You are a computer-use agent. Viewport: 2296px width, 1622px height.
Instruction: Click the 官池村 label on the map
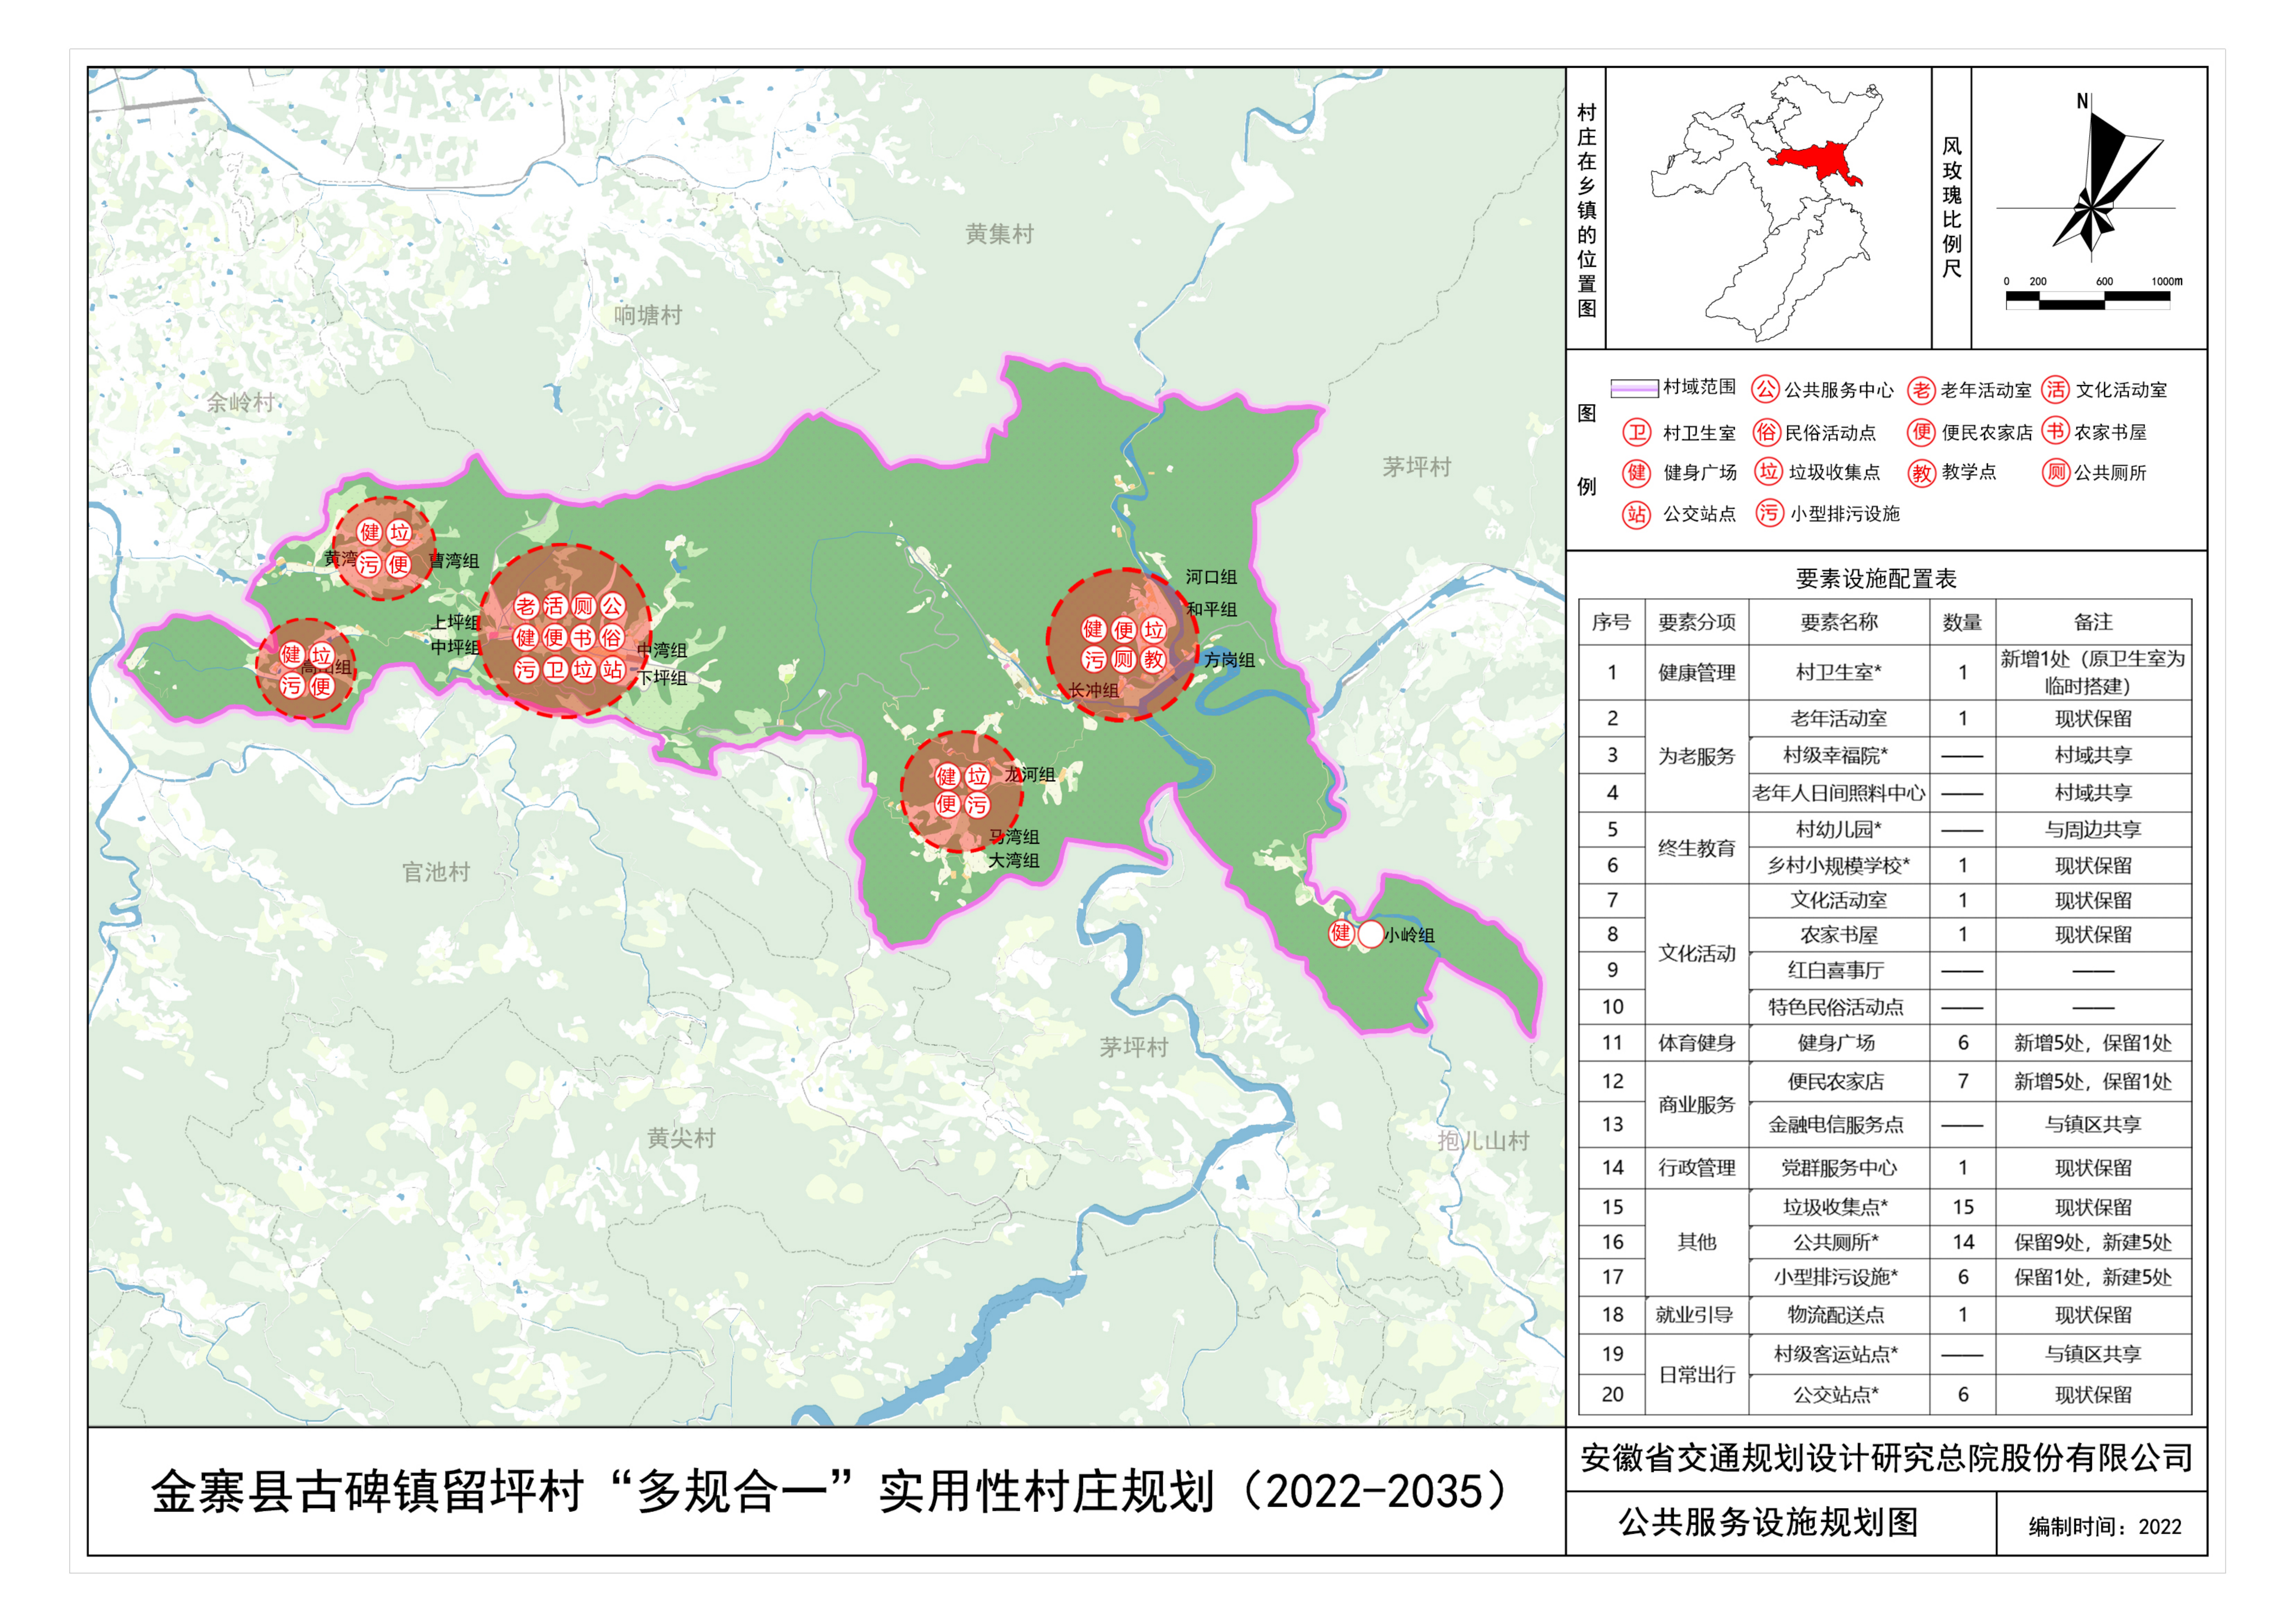point(436,872)
